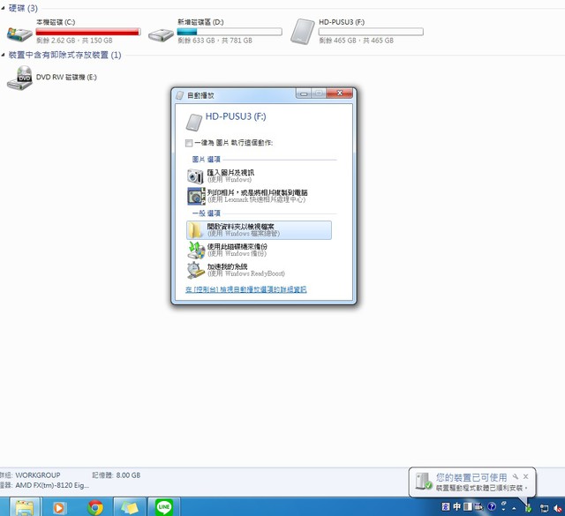The width and height of the screenshot is (565, 516).
Task: Click the Chinese input mode 中 indicator
Action: [456, 507]
